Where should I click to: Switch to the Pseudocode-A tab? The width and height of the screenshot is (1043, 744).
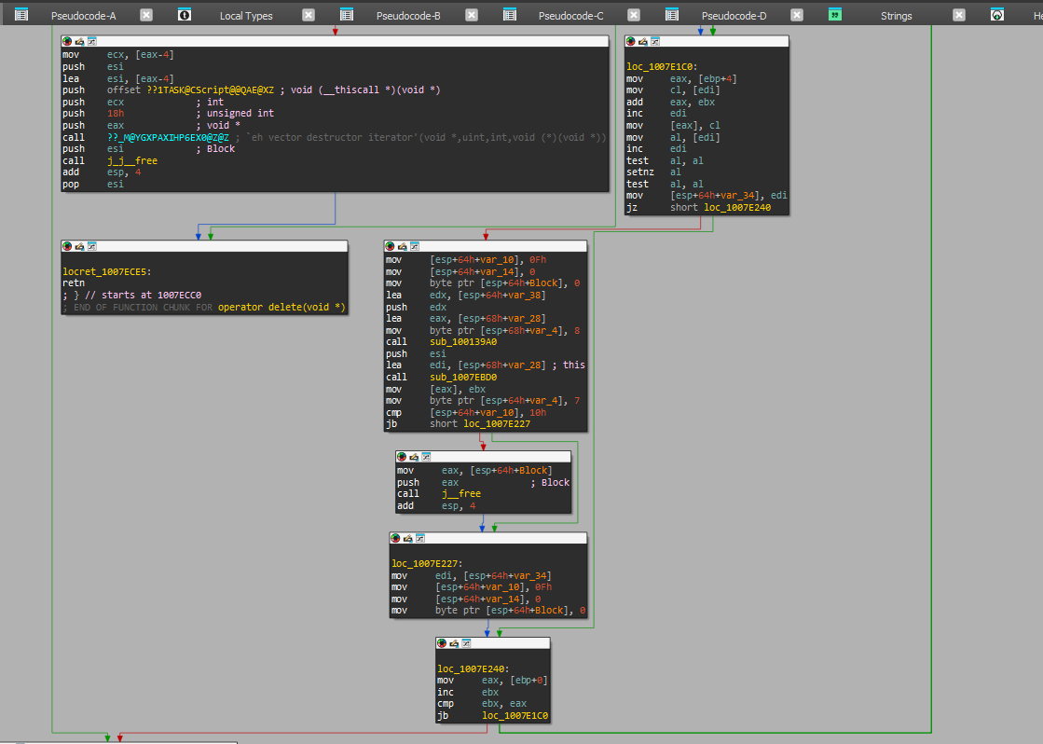[x=83, y=15]
